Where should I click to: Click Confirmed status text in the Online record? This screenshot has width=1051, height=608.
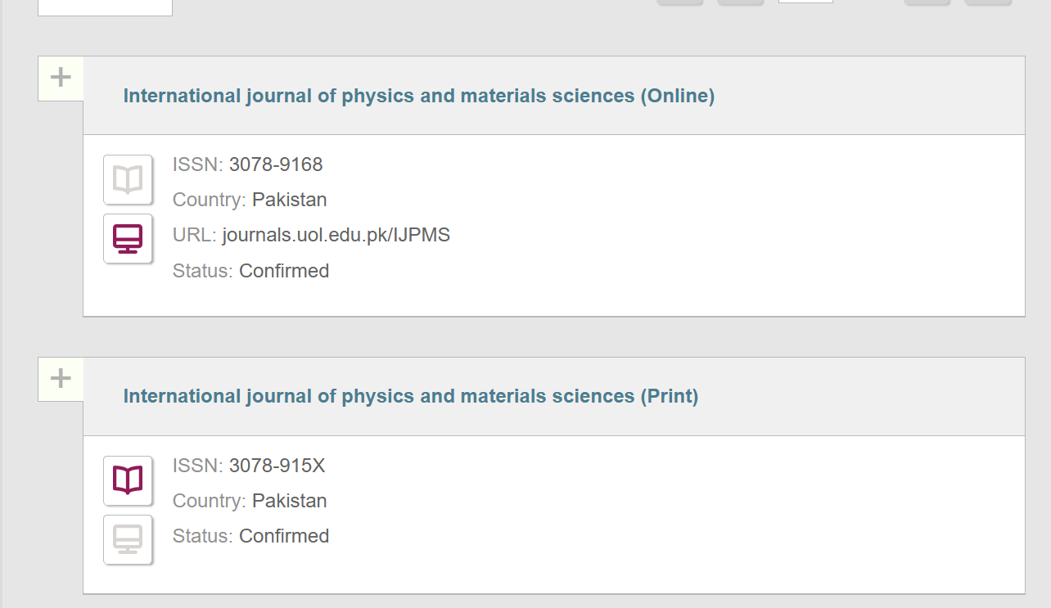[284, 271]
